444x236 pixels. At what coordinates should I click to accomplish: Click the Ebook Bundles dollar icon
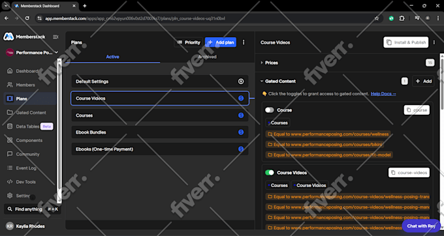pyautogui.click(x=241, y=132)
